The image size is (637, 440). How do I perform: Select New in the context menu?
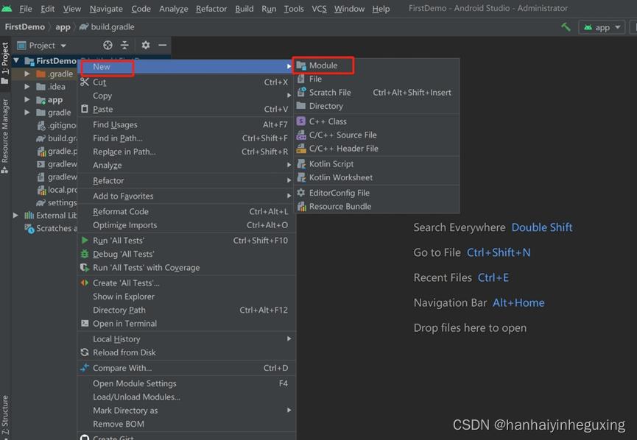click(186, 66)
